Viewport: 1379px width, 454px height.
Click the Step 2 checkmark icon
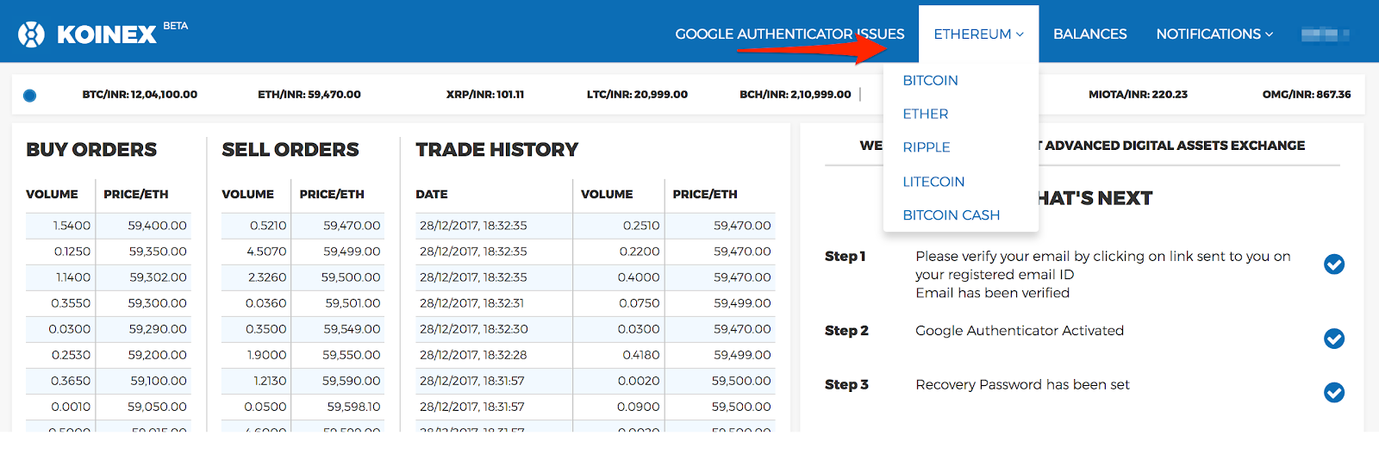pyautogui.click(x=1334, y=339)
